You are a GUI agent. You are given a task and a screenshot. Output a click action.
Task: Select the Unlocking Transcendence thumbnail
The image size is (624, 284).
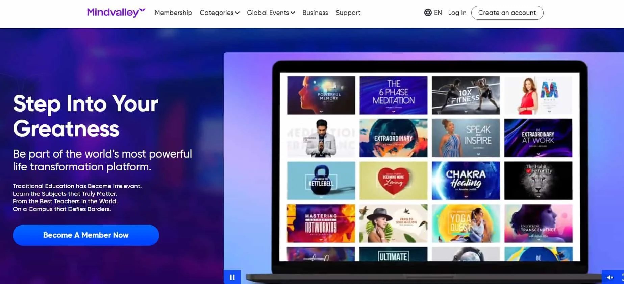[x=538, y=223]
